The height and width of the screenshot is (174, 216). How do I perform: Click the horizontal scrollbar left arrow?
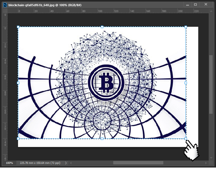pyautogui.click(x=71, y=163)
